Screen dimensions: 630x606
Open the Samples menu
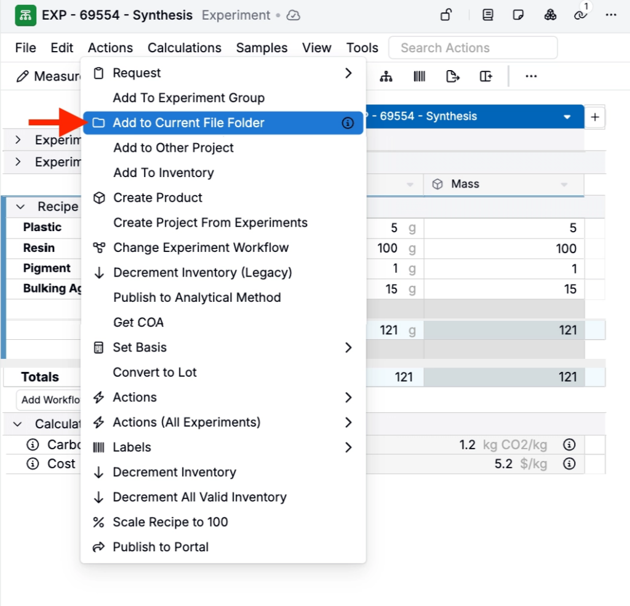coord(261,48)
